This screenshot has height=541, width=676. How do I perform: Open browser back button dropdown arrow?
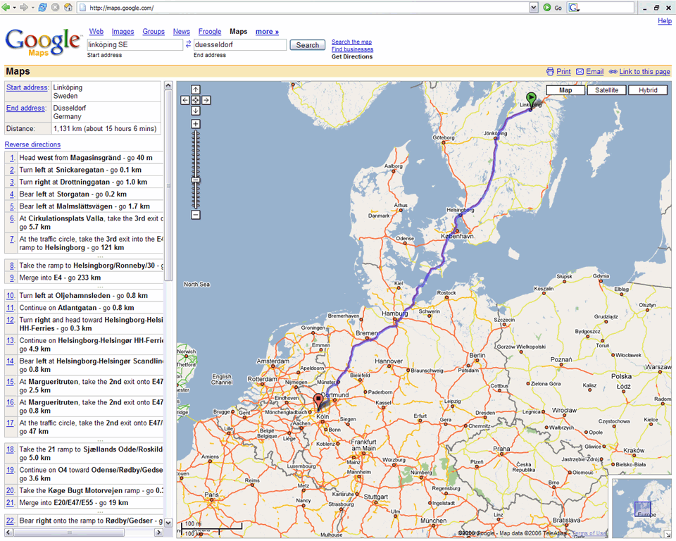click(14, 7)
